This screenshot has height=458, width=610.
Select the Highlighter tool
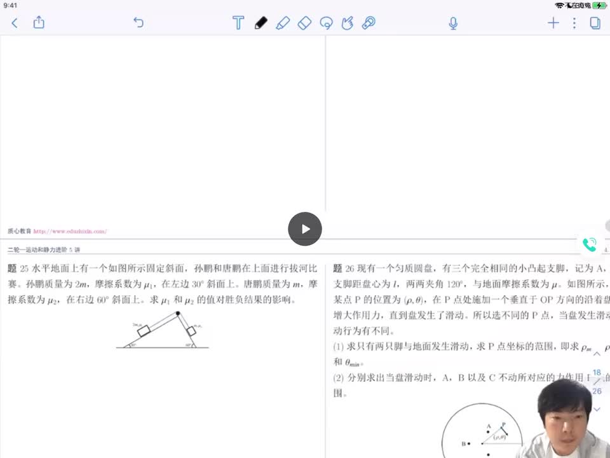point(283,23)
